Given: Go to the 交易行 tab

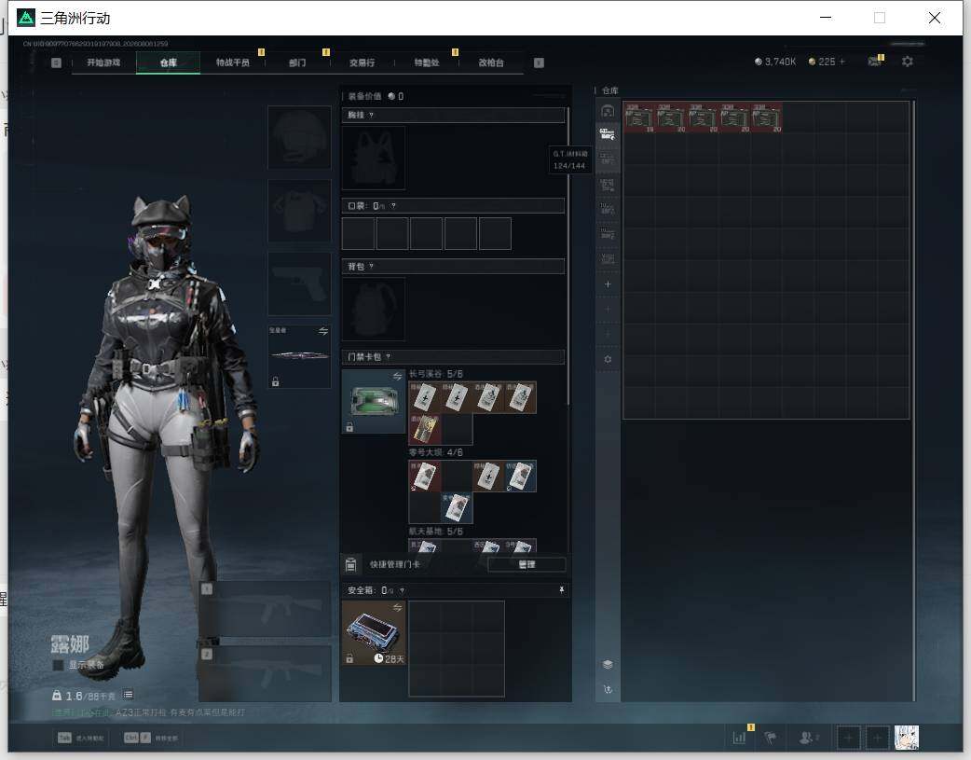Looking at the screenshot, I should tap(362, 62).
